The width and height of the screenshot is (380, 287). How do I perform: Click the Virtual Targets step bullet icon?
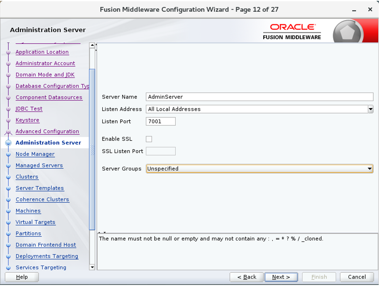pyautogui.click(x=8, y=222)
